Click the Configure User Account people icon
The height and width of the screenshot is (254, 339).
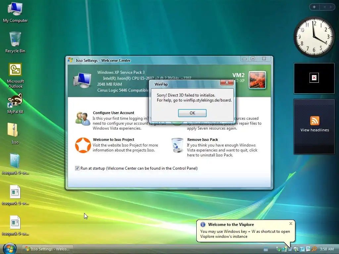(x=83, y=119)
